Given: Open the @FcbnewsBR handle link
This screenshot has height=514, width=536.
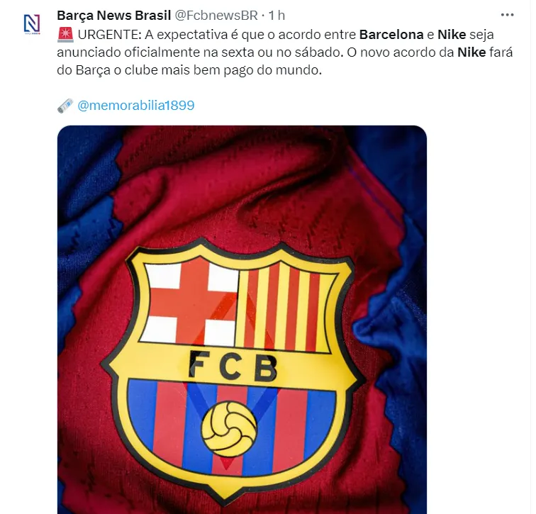Looking at the screenshot, I should (x=216, y=15).
